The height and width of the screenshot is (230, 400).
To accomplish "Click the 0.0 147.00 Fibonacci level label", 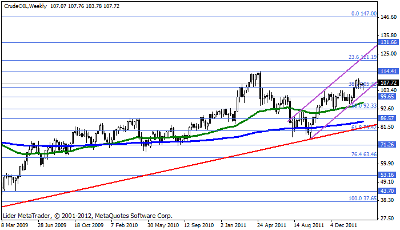I will click(x=363, y=13).
